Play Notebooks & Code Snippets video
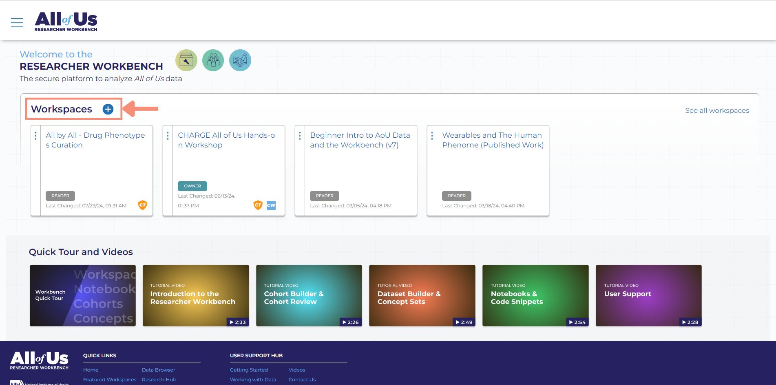 pos(535,296)
